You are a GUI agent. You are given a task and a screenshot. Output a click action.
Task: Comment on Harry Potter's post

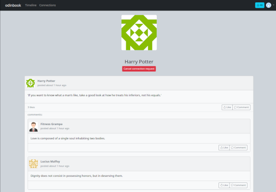241,107
